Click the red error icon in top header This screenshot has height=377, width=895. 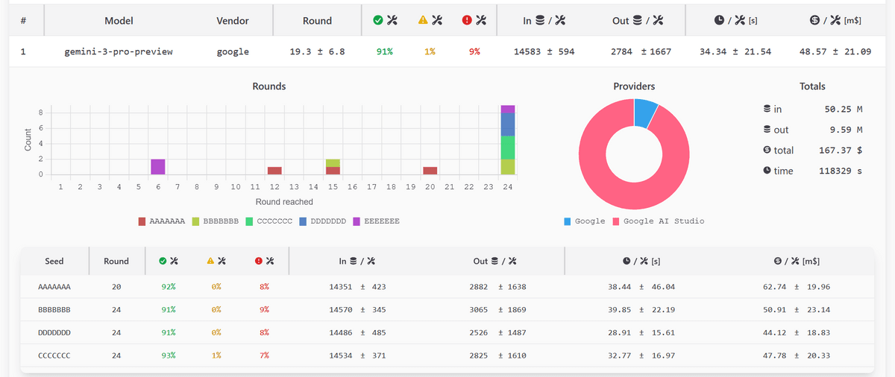coord(468,21)
